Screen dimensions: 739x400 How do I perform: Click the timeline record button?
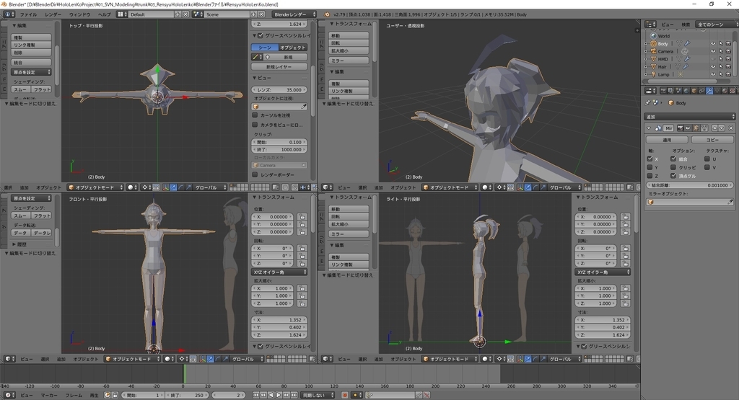click(x=344, y=395)
